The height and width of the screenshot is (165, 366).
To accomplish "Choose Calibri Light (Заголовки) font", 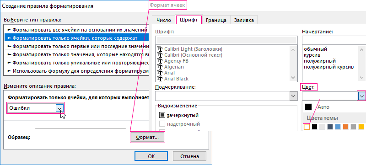I will (193, 49).
